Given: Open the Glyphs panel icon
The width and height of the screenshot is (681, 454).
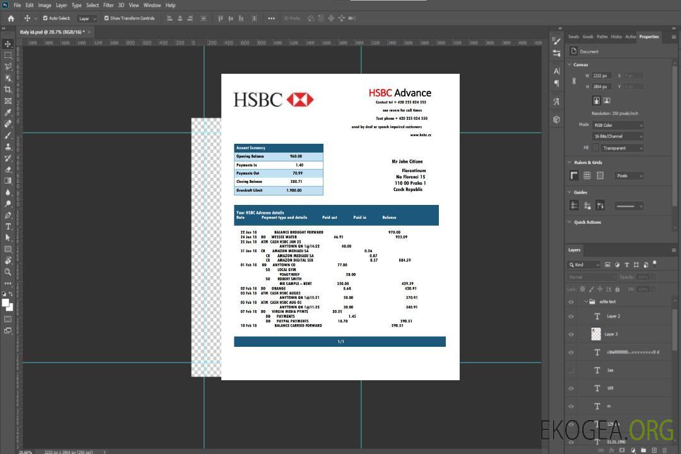Looking at the screenshot, I should [557, 102].
